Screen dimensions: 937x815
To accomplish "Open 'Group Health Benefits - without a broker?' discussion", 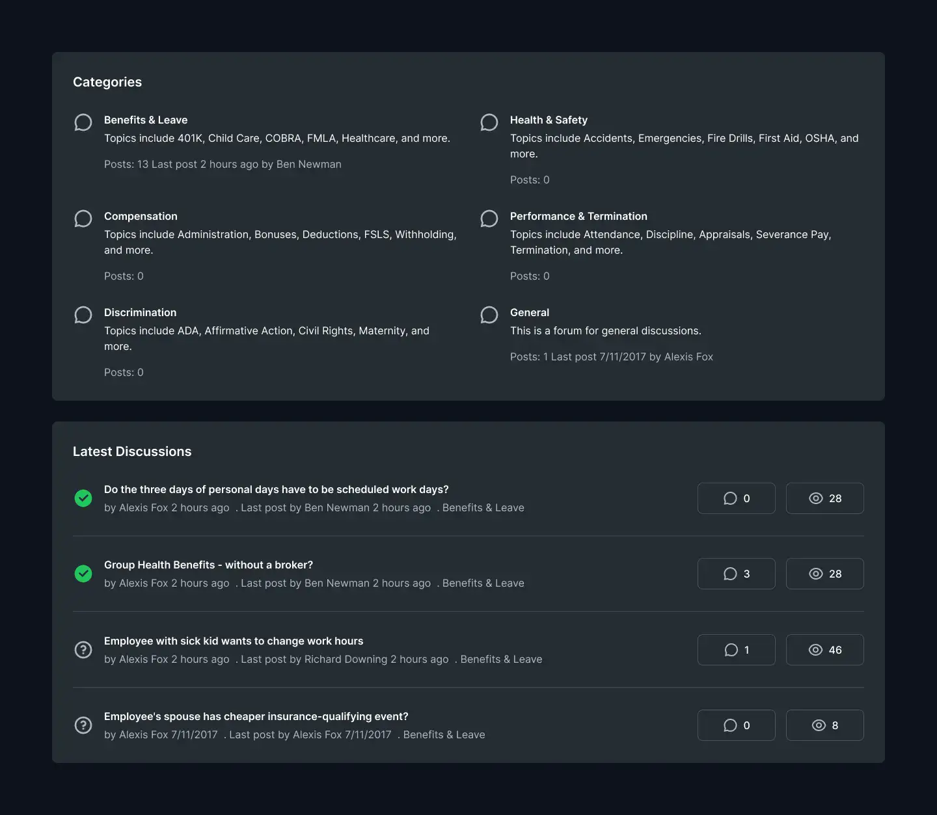I will [208, 565].
